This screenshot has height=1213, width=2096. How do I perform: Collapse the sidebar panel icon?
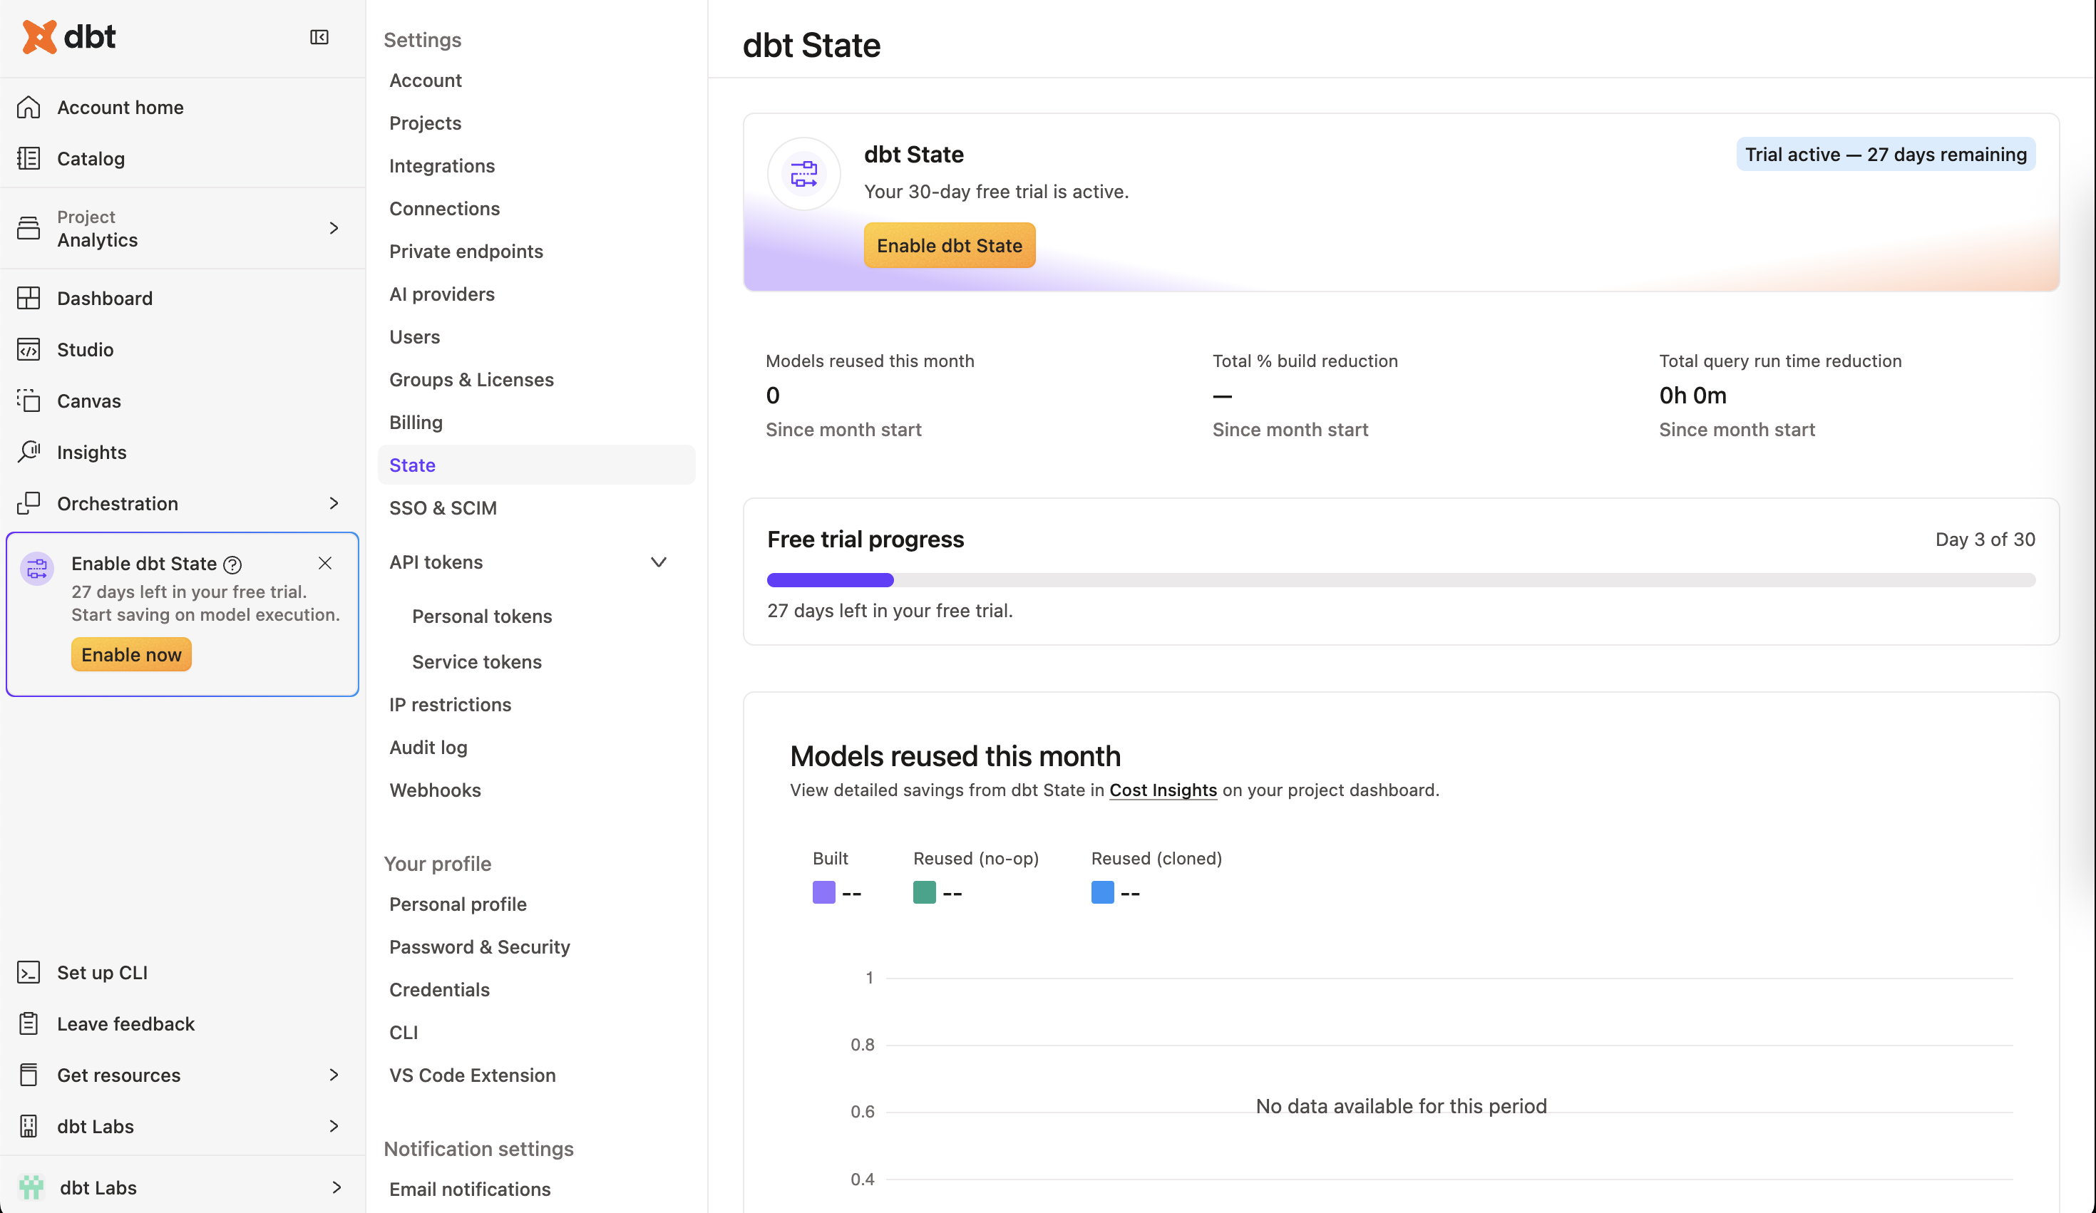[x=319, y=37]
